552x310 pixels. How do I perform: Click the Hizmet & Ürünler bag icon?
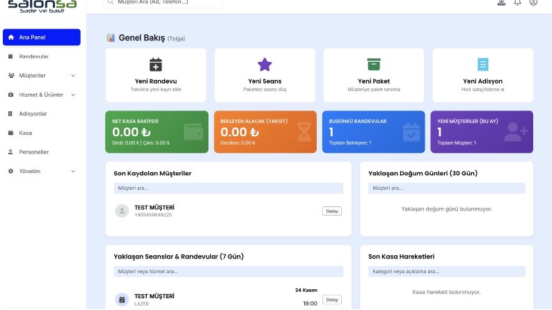point(10,95)
